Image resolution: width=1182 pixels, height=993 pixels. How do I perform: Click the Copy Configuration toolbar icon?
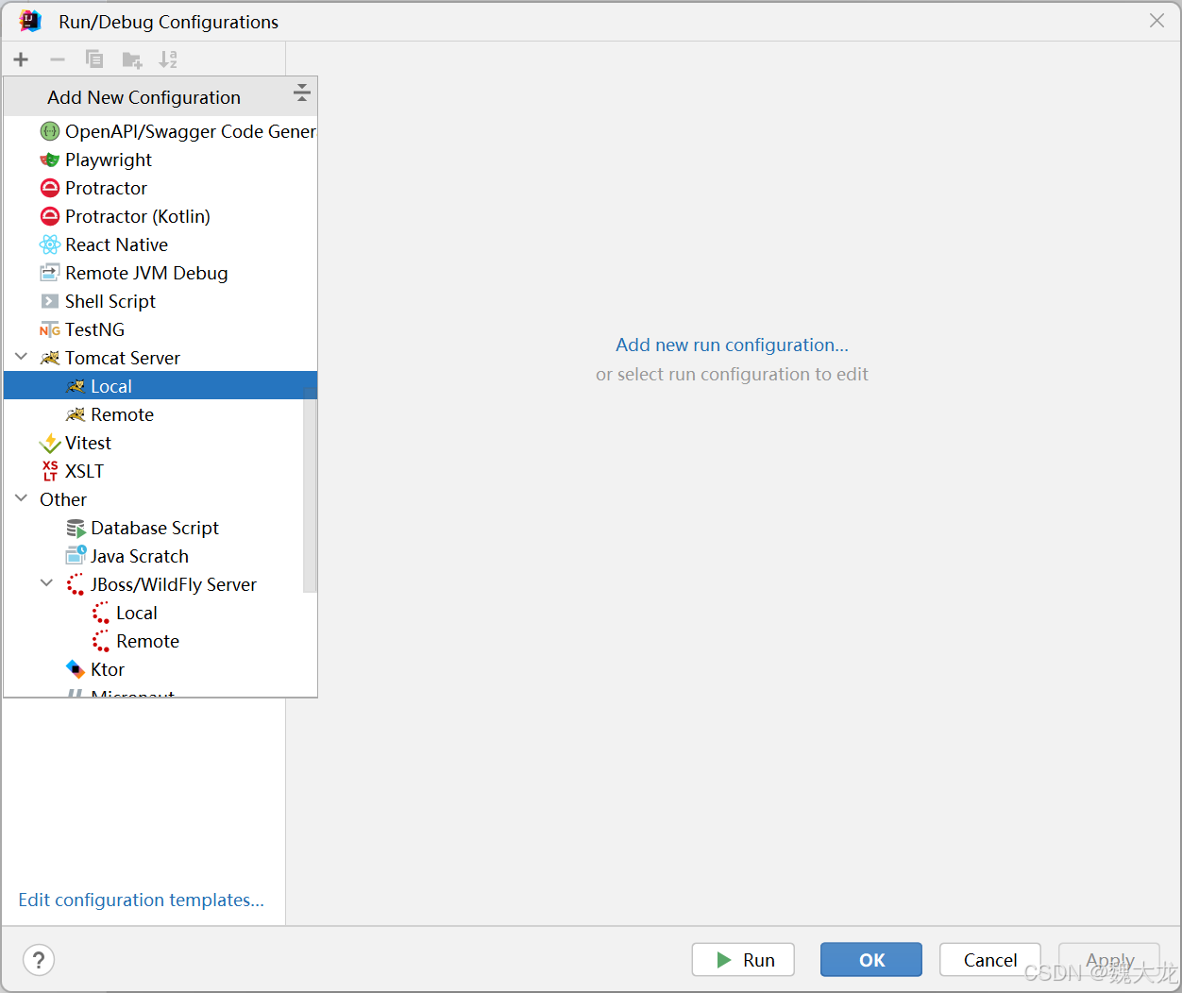pos(94,59)
